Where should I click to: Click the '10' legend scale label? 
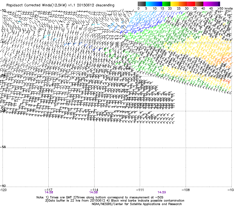155,9
